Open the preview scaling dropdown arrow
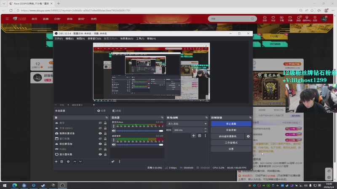This screenshot has height=189, width=337. click(x=94, y=105)
